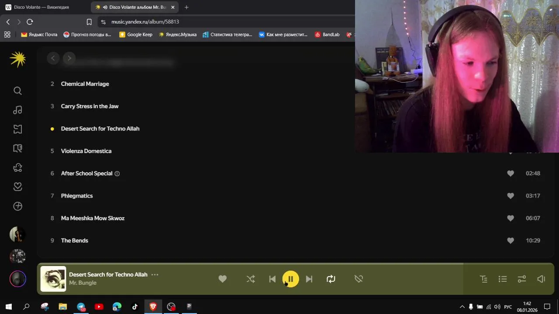
Task: Play the track The Bends
Action: coord(74,240)
